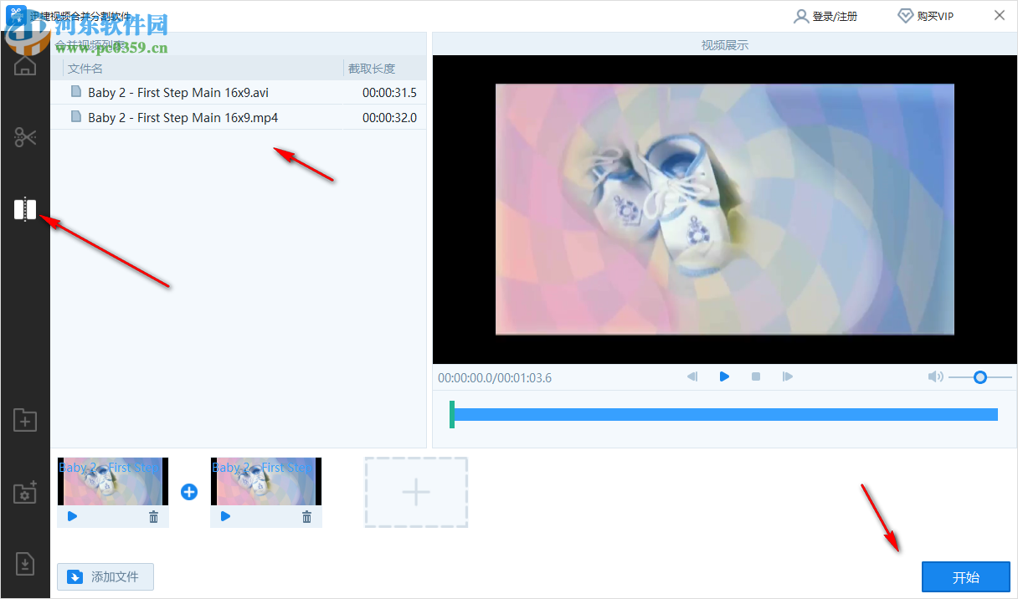This screenshot has width=1018, height=599.
Task: Play the video in preview
Action: coord(724,376)
